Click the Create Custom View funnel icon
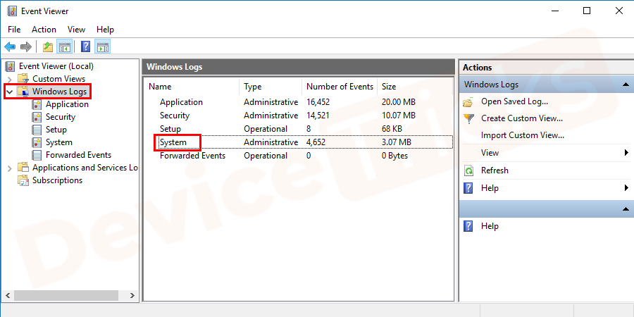This screenshot has height=317, width=634. 468,119
